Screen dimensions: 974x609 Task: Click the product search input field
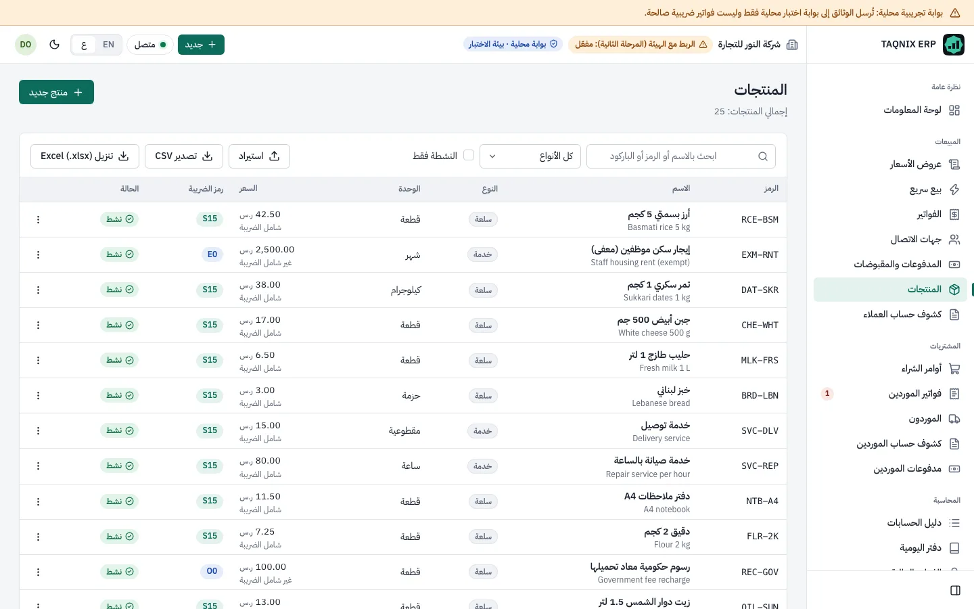pyautogui.click(x=681, y=156)
